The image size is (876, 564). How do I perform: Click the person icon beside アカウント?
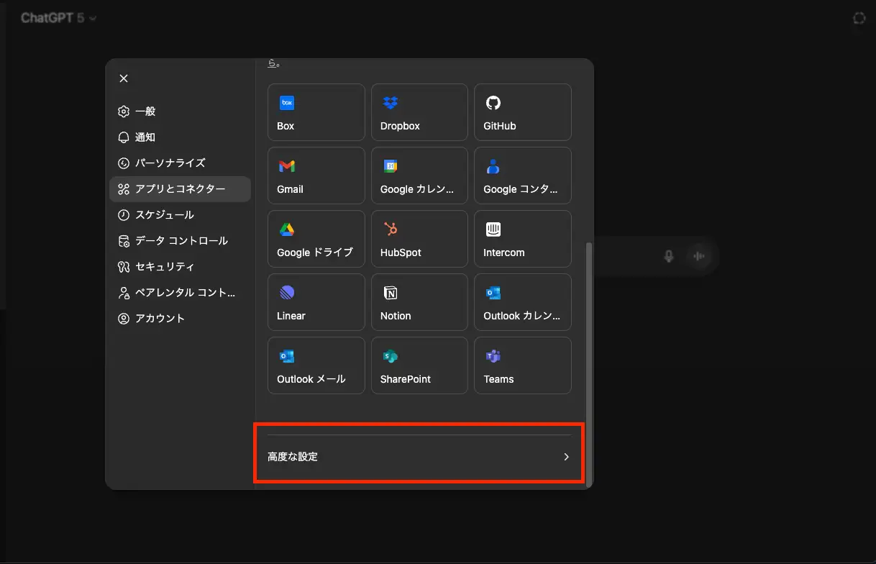tap(124, 319)
